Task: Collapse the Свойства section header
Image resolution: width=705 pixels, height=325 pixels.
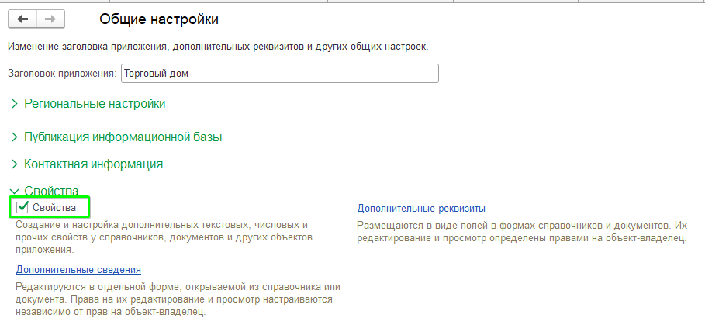Action: coord(45,191)
